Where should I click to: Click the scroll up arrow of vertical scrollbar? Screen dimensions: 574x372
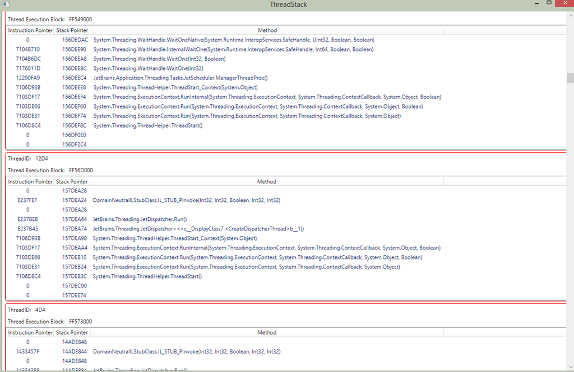[570, 14]
